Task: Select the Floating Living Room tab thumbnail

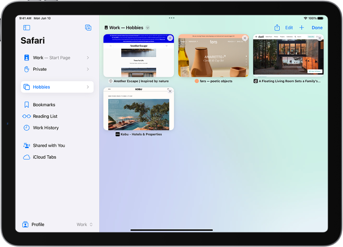Action: click(288, 55)
